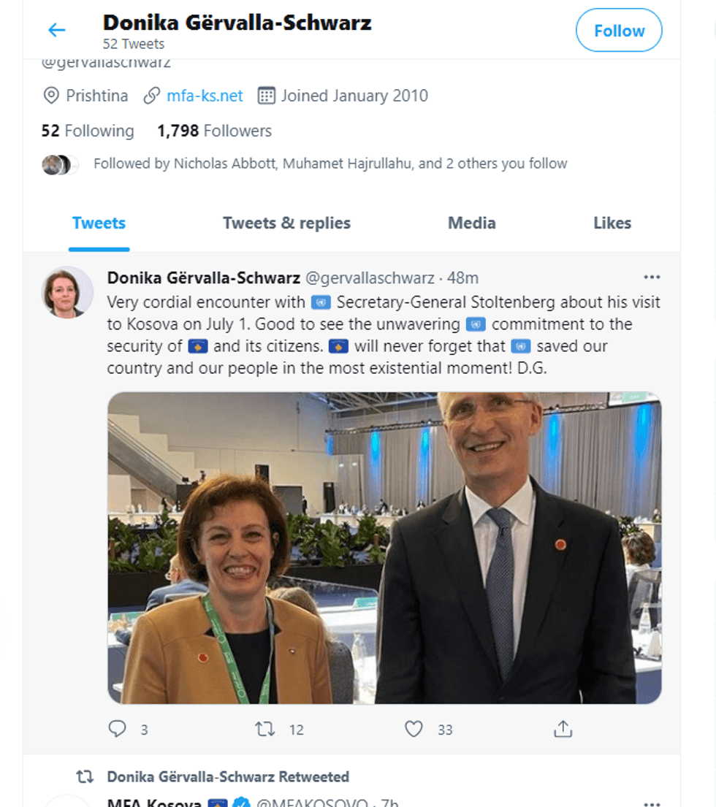
Task: View the 52 Following list
Action: pos(88,131)
